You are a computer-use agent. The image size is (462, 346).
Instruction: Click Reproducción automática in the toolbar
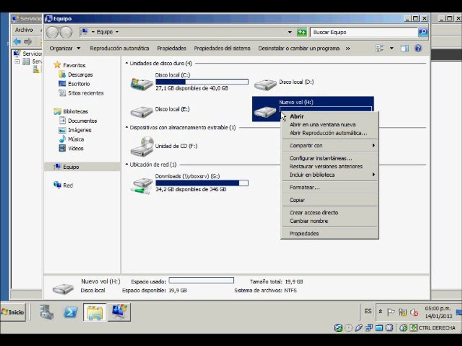pos(119,48)
